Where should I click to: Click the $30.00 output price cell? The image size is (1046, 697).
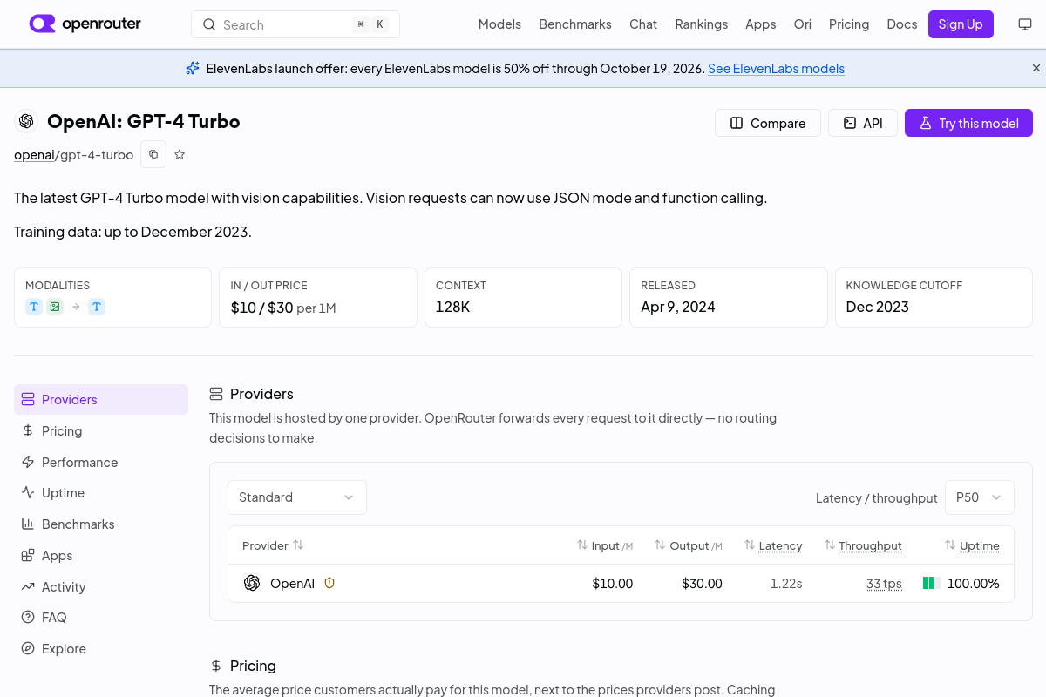coord(702,583)
